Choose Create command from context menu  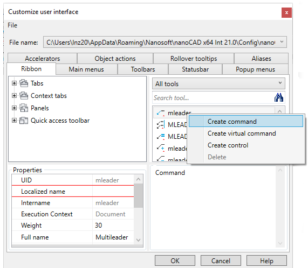246,121
